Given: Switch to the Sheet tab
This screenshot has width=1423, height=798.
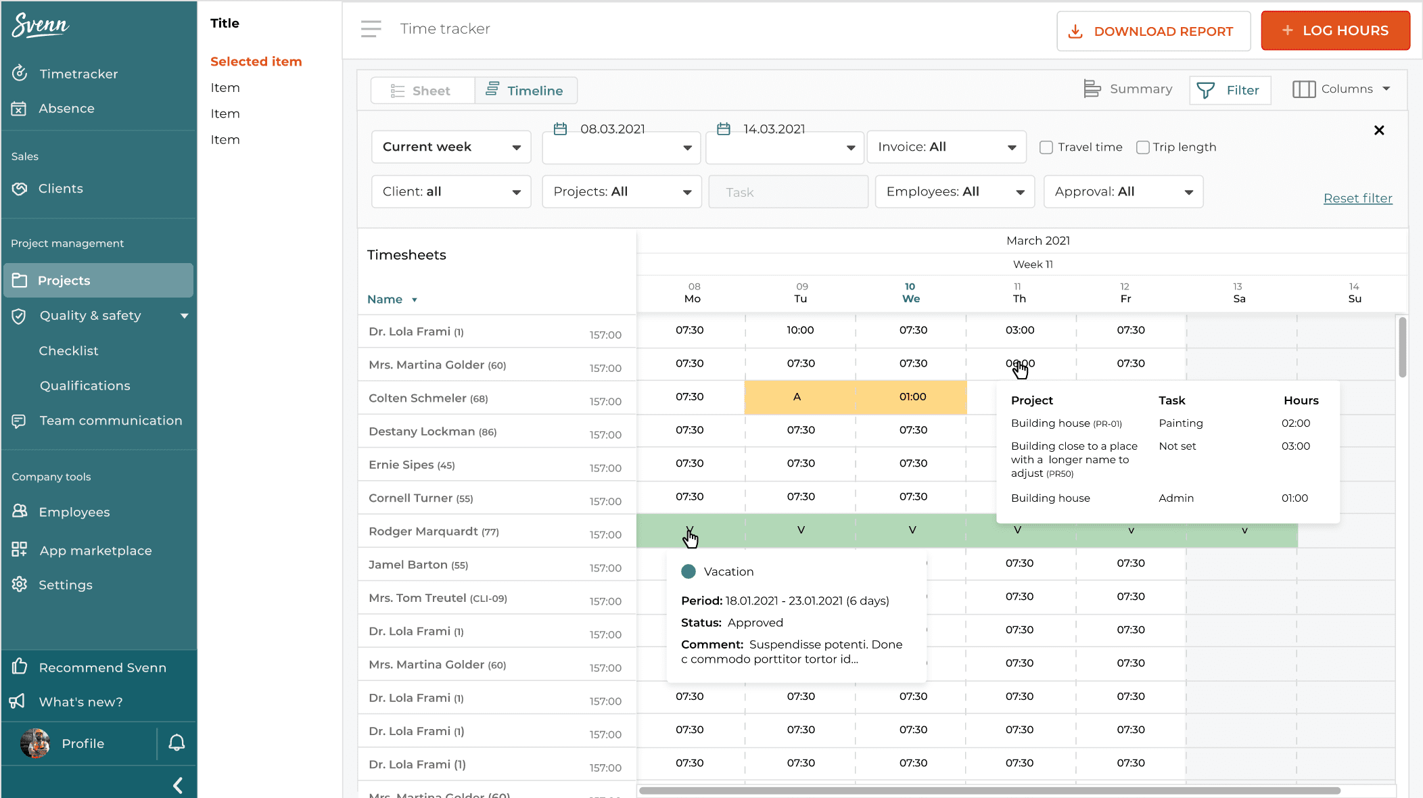Looking at the screenshot, I should (x=422, y=90).
